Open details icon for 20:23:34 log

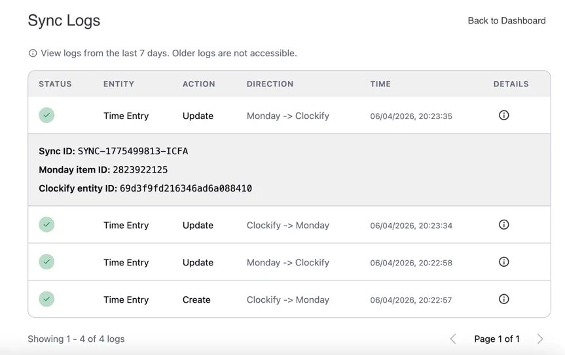(503, 224)
